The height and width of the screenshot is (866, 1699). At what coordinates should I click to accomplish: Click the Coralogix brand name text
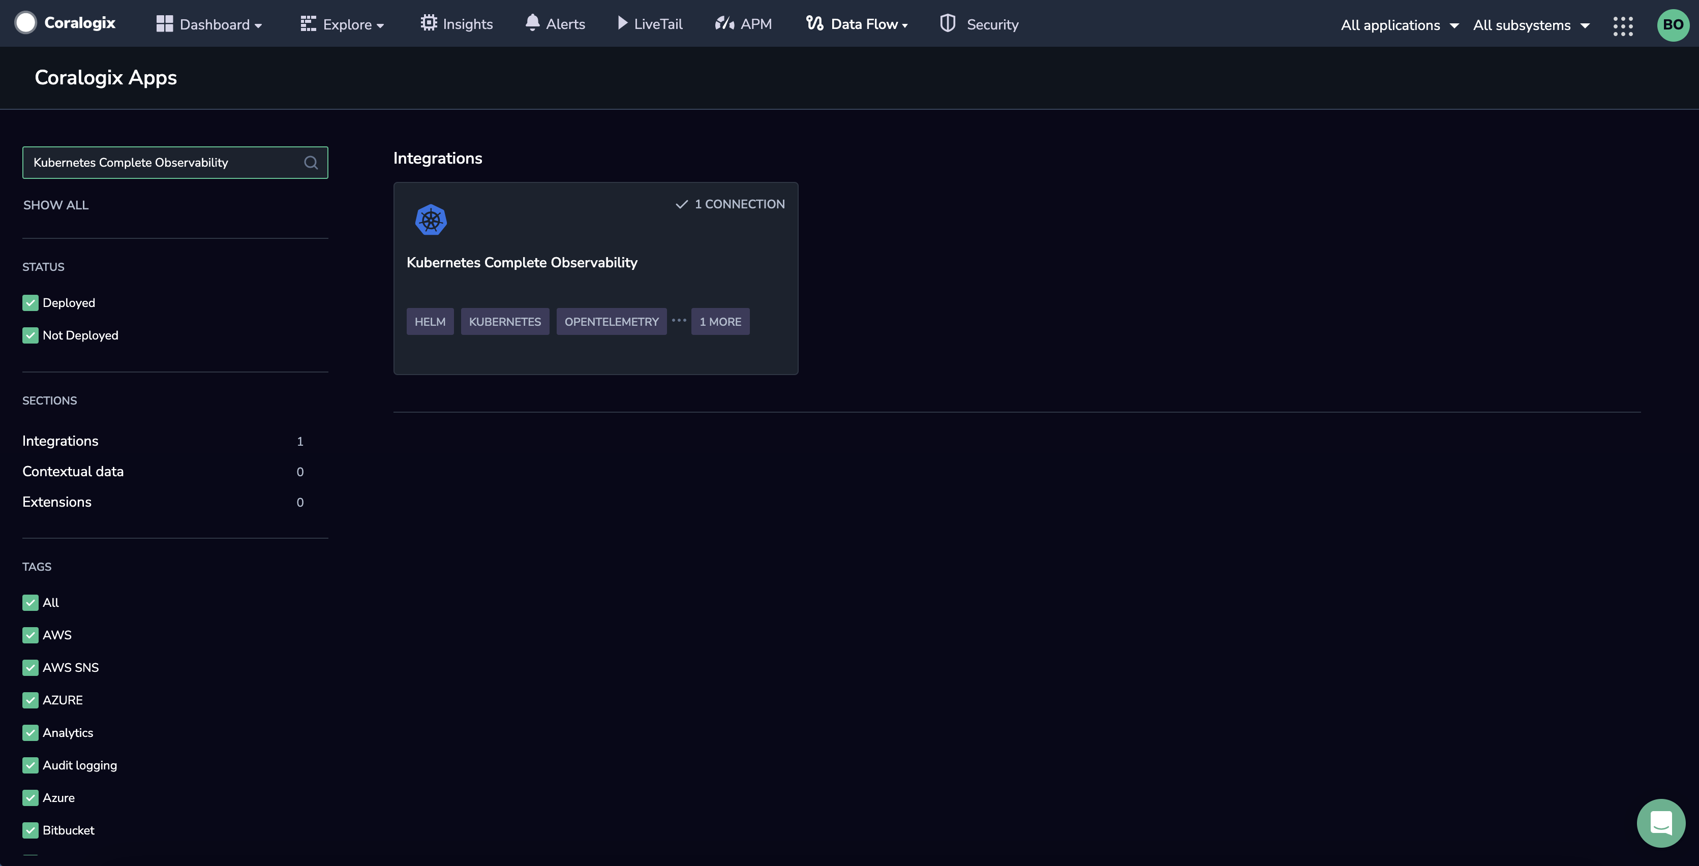[80, 23]
